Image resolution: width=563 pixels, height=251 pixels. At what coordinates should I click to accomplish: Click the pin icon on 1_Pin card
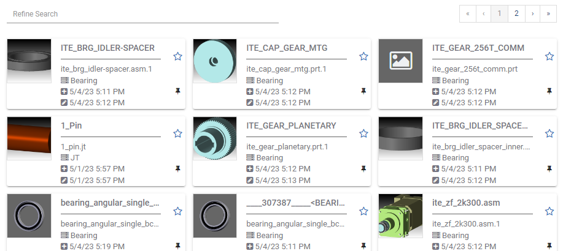point(178,168)
